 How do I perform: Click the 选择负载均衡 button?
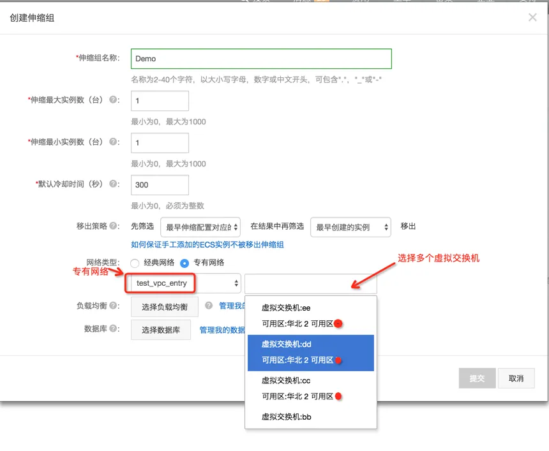[x=166, y=307]
